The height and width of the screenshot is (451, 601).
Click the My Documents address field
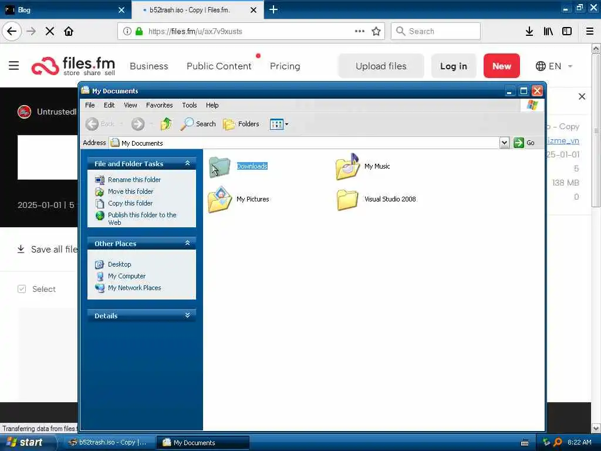(305, 143)
